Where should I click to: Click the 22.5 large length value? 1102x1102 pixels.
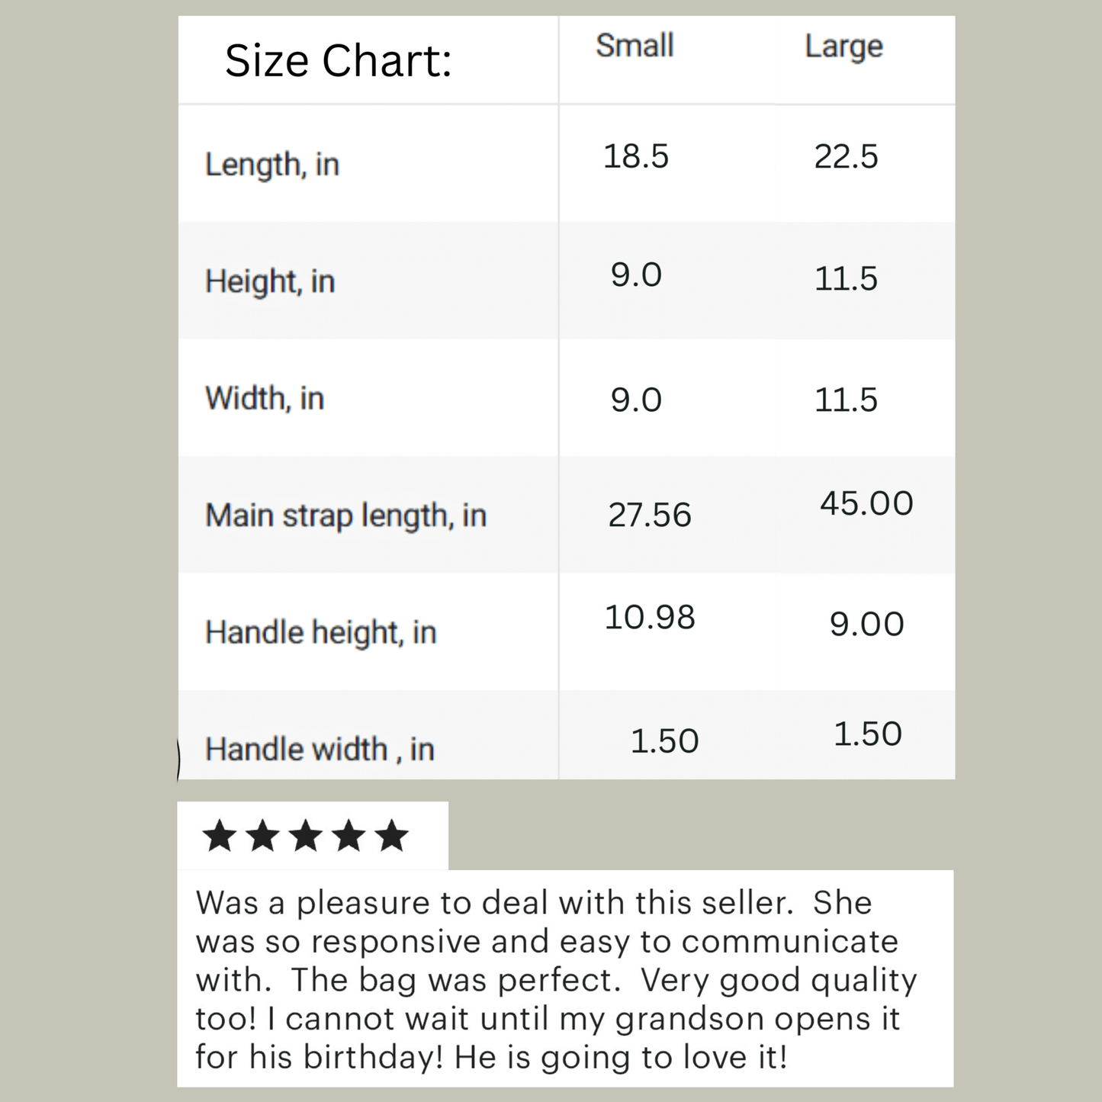[846, 156]
